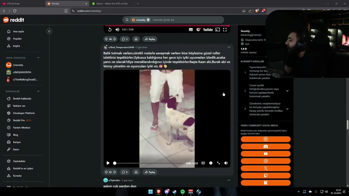This screenshot has height=196, width=349.
Task: Expand rule 3 about Gönderiniz onaylanmadıysa
Action: 287,109
